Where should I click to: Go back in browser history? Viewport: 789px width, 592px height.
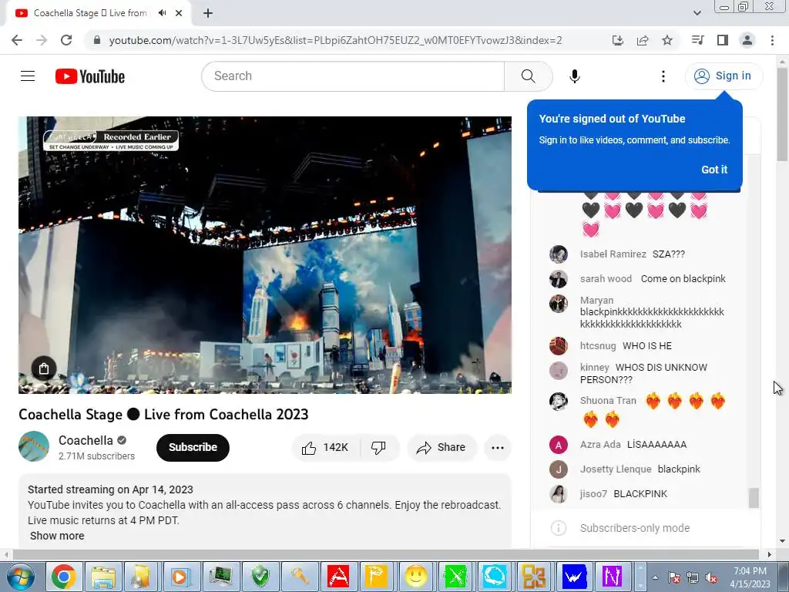click(x=17, y=40)
